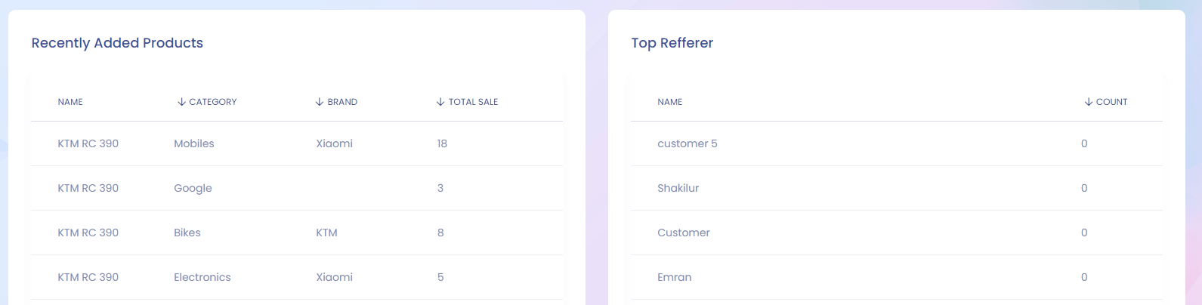
Task: Click the Electronics category entry
Action: [202, 277]
